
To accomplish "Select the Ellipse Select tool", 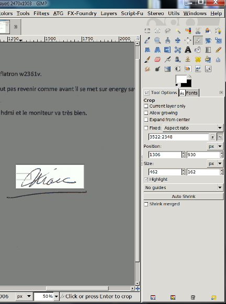I will (157, 31).
